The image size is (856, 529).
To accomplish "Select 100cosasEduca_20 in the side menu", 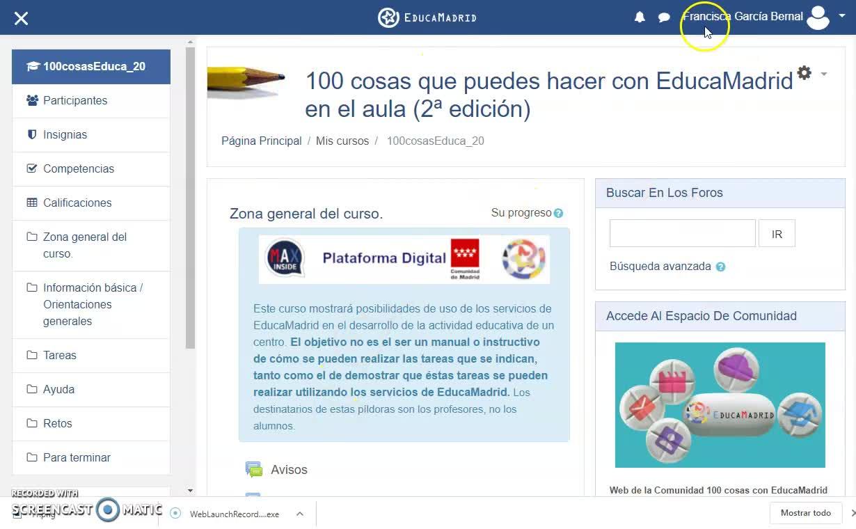I will [91, 67].
